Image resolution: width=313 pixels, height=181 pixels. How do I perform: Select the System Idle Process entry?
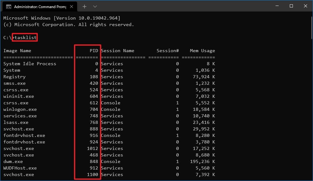click(29, 63)
